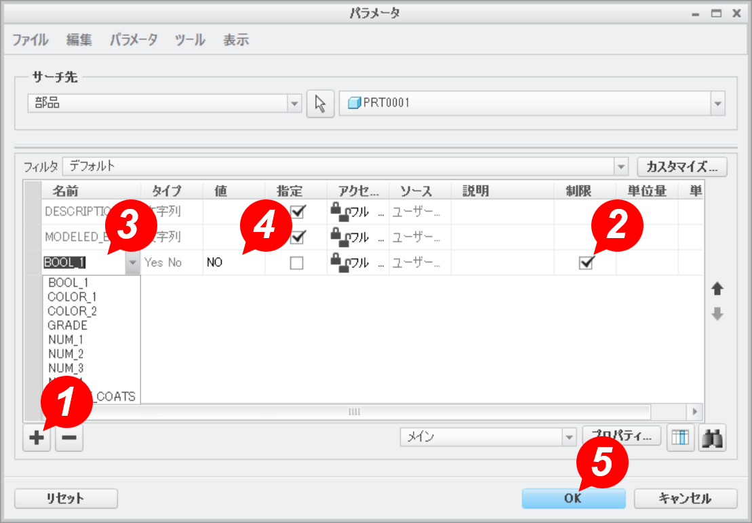Screen dimensions: 752x523
Task: Expand the メイン dropdown
Action: [569, 438]
